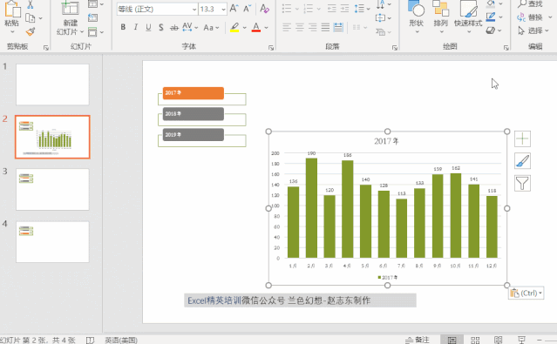Expand the font name combo box arrow
Image resolution: width=557 pixels, height=344 pixels.
(194, 10)
